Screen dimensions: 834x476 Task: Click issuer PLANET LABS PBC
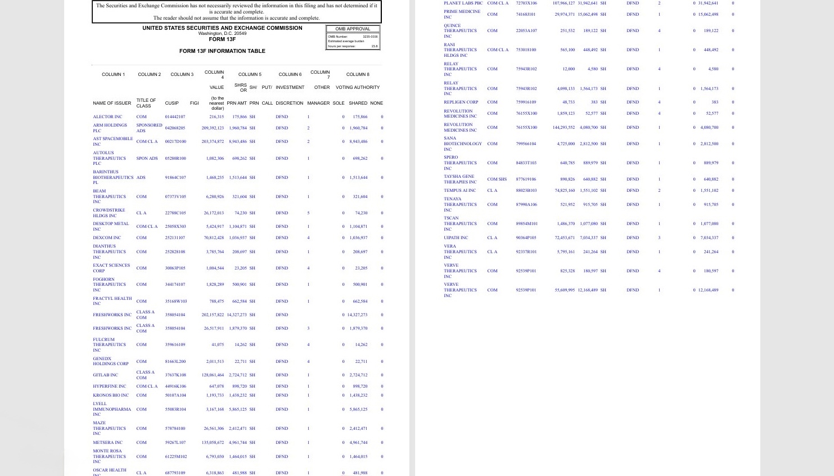pos(463,3)
